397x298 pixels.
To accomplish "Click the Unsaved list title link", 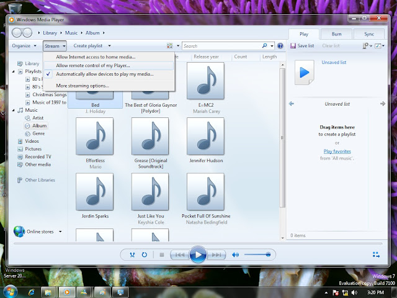I will 334,62.
